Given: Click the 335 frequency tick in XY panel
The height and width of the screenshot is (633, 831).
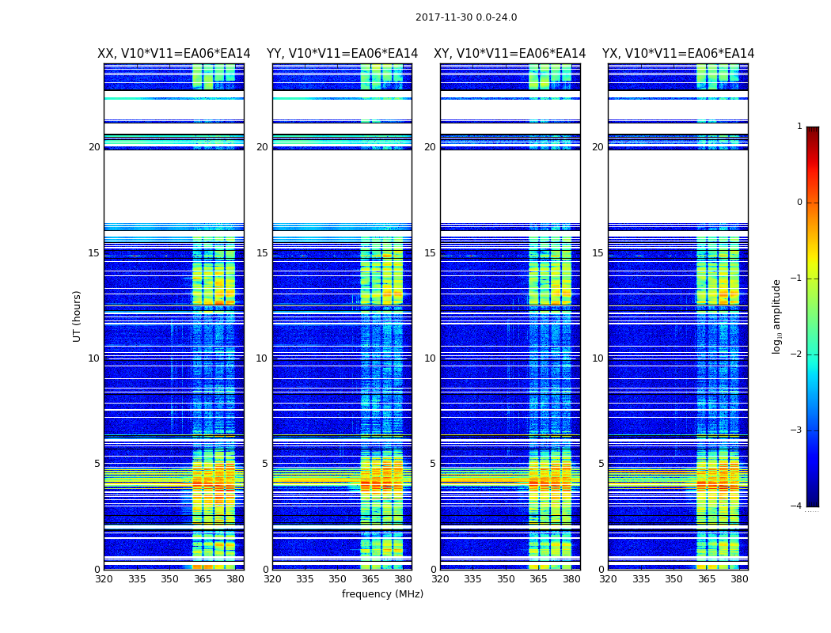Looking at the screenshot, I should (x=472, y=579).
